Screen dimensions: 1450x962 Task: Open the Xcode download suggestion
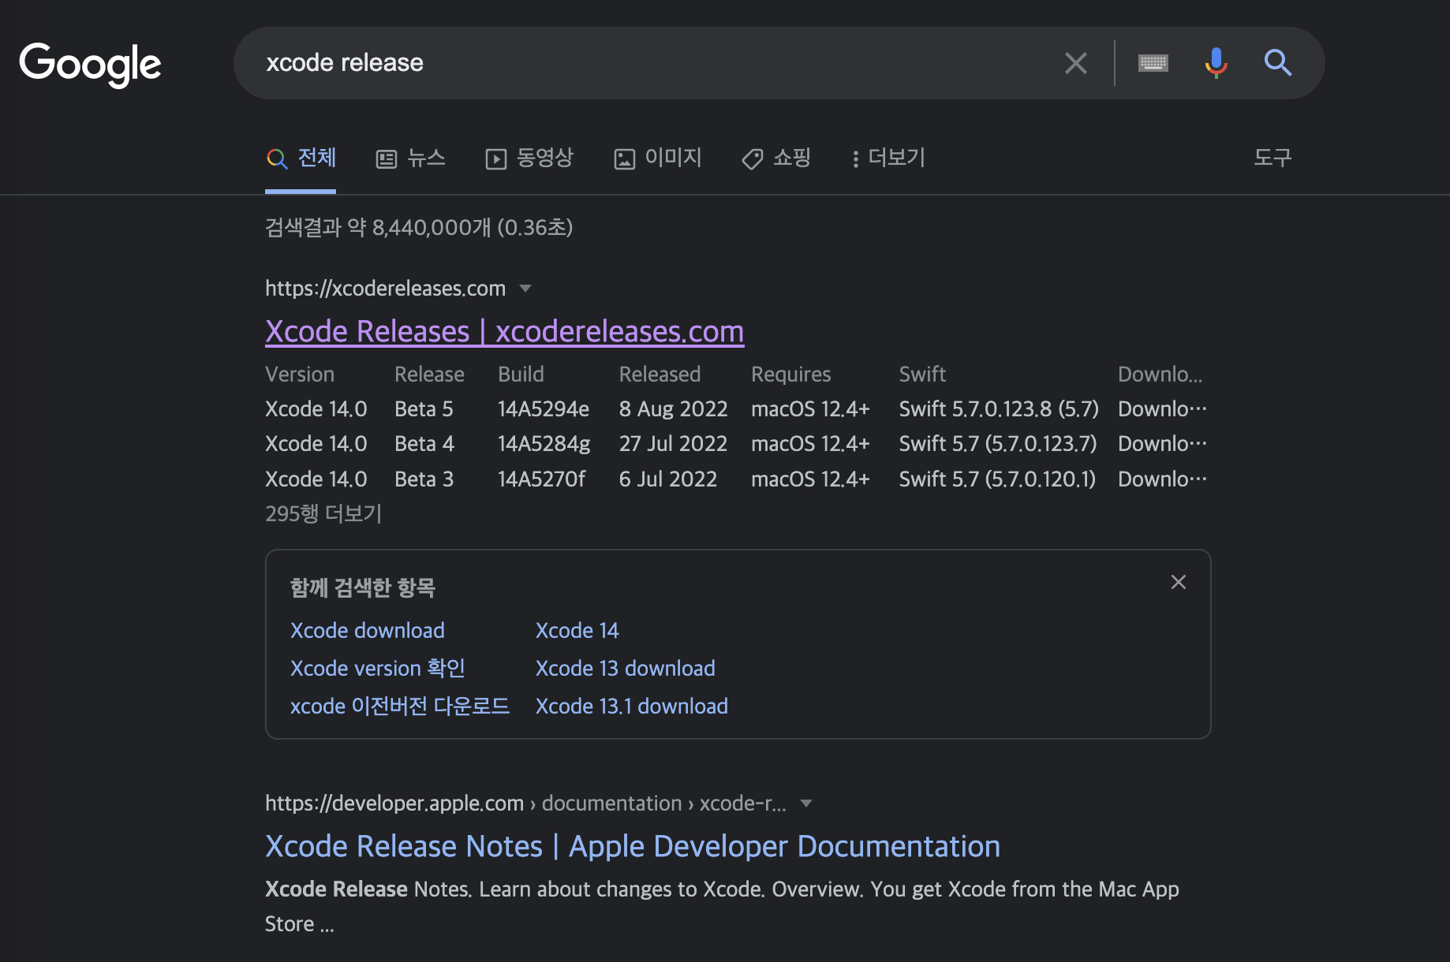click(368, 631)
